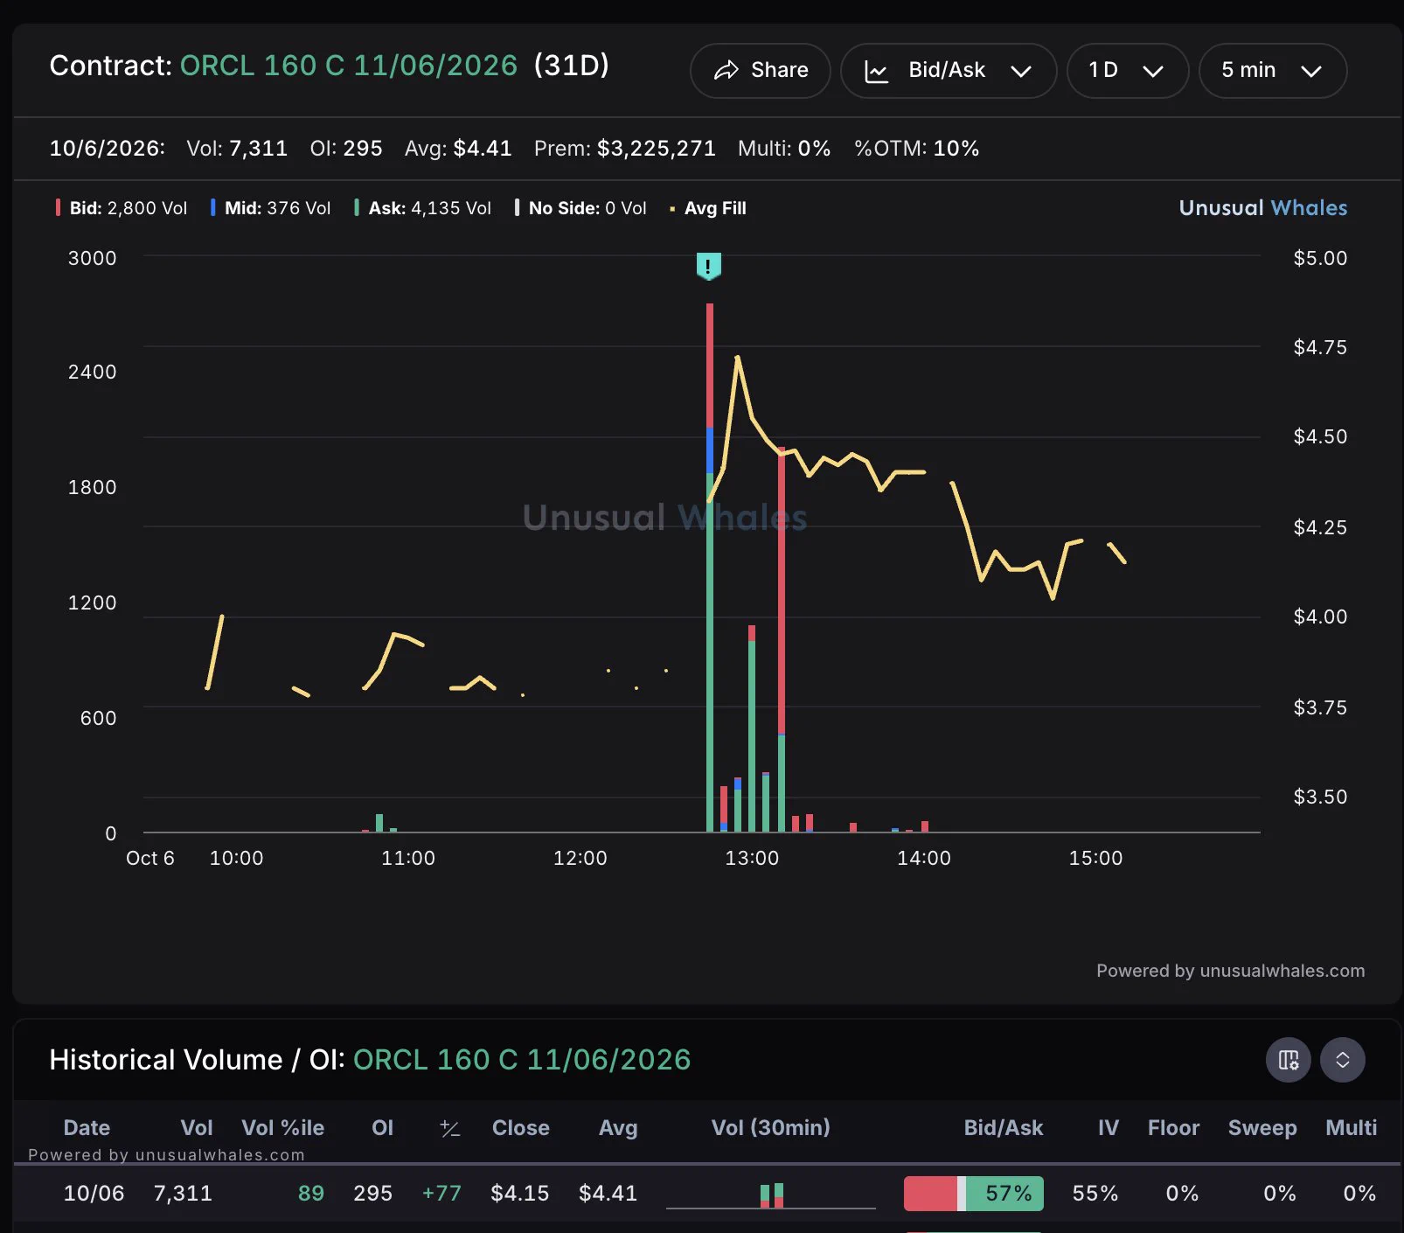This screenshot has height=1233, width=1404.
Task: Toggle the Mid volume legend entry
Action: point(270,208)
